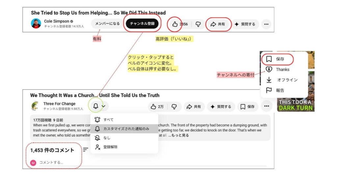The width and height of the screenshot is (337, 176).
Task: Like the video with 2356 likes
Action: click(180, 24)
